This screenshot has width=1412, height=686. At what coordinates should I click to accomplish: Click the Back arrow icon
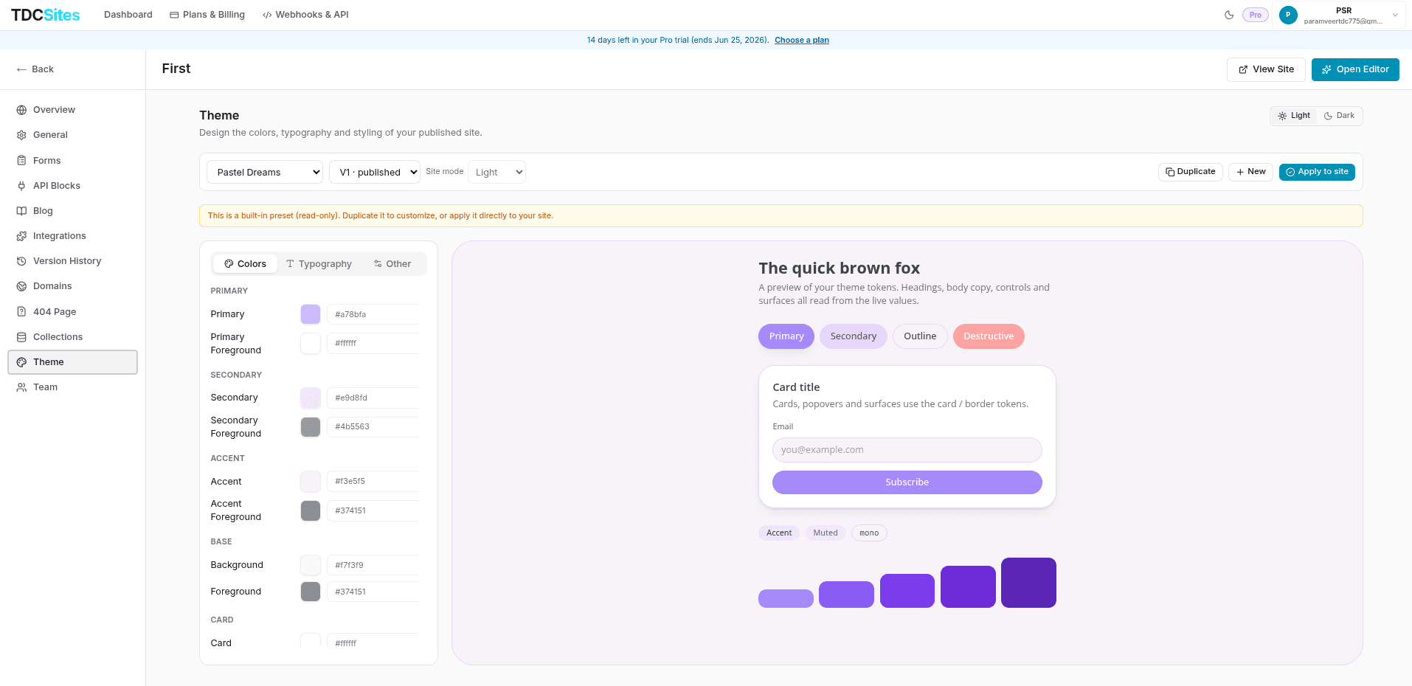[21, 69]
